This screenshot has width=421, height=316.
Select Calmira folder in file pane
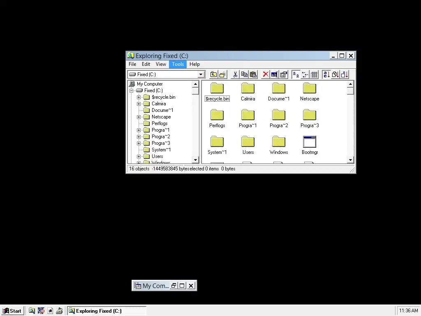point(248,92)
